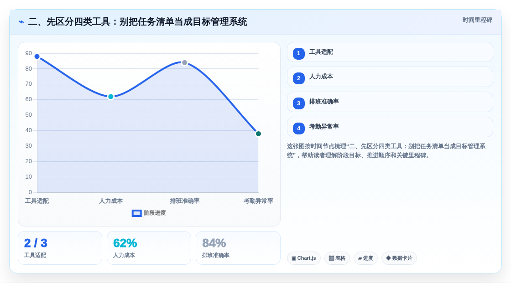Click number 1 badge for 工具适配

coord(298,53)
